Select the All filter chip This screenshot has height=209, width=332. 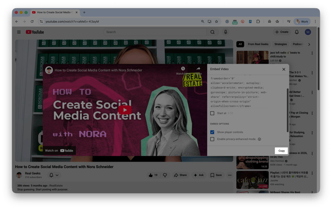240,44
